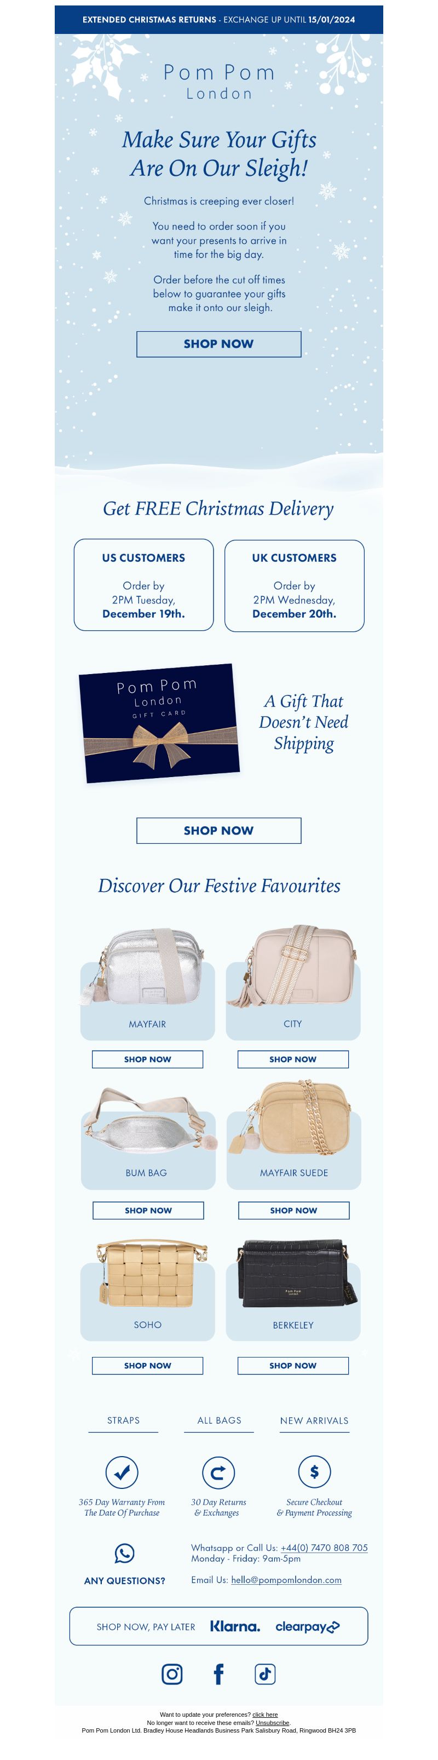Image resolution: width=438 pixels, height=1760 pixels.
Task: Click Shop Now under the Berkeley bag
Action: point(293,1365)
